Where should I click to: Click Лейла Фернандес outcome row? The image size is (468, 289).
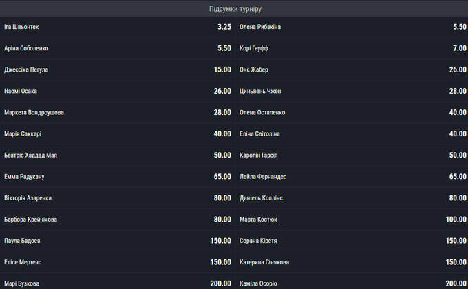[352, 177]
